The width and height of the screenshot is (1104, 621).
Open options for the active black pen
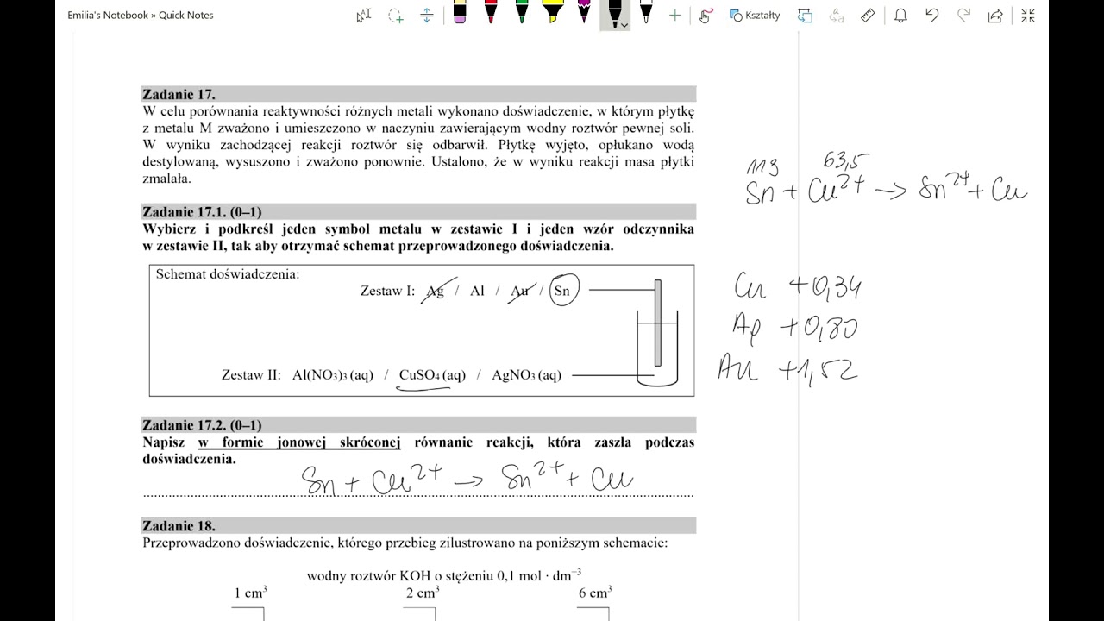click(624, 26)
